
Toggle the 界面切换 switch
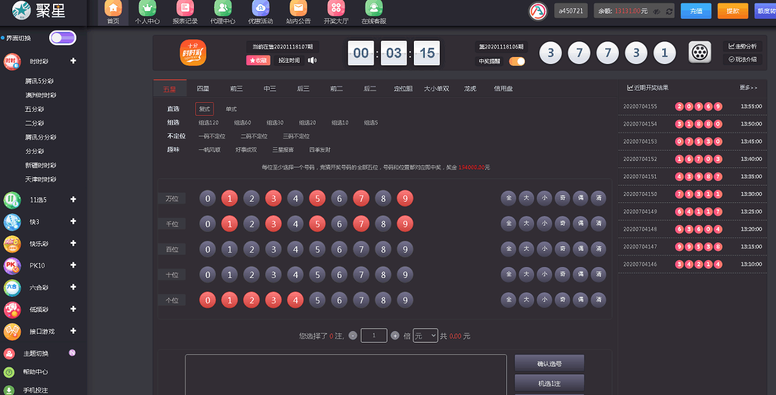63,37
